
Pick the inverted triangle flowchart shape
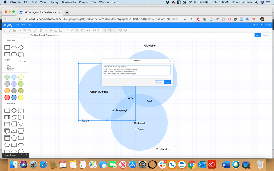pos(21,124)
